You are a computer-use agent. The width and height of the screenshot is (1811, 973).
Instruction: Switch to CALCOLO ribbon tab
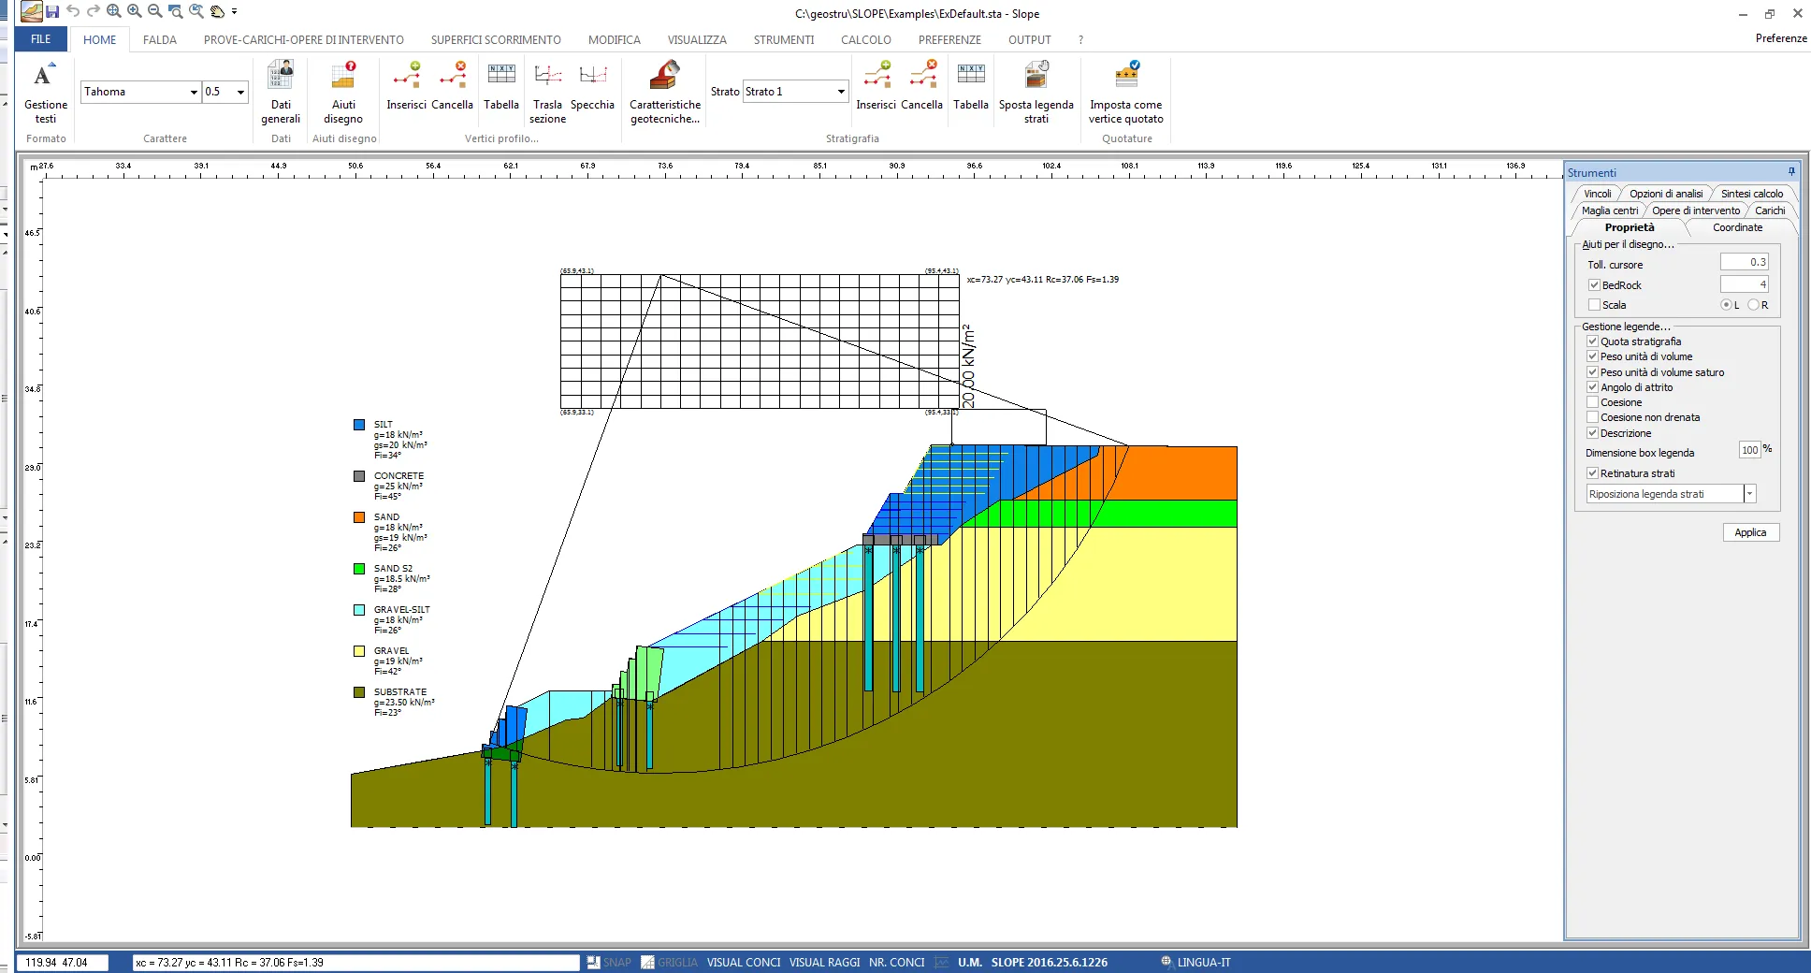pyautogui.click(x=866, y=40)
